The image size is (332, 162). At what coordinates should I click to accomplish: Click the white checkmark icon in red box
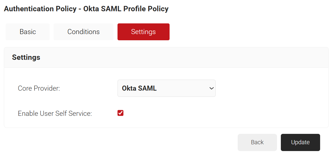coord(120,113)
